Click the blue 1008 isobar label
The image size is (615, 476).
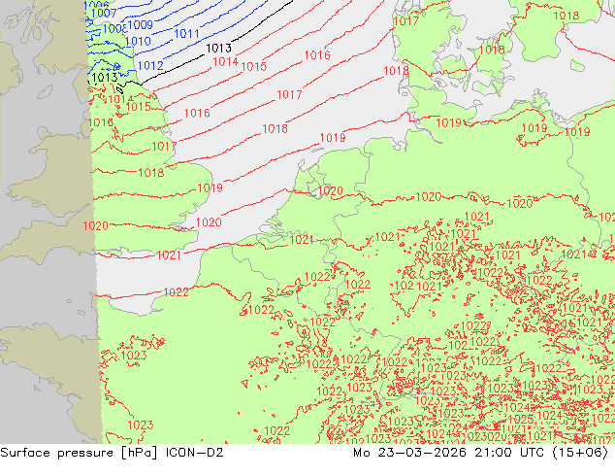pos(114,29)
